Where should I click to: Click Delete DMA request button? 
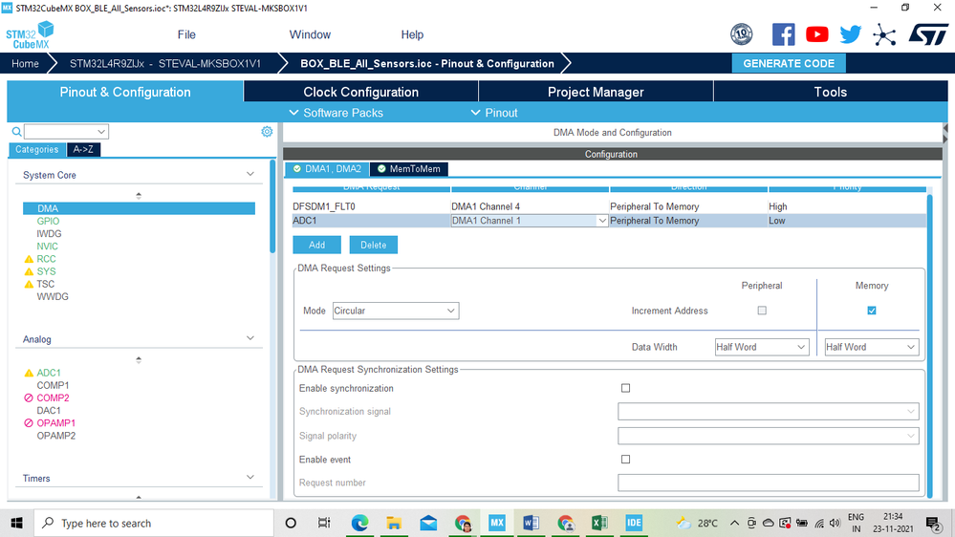pyautogui.click(x=374, y=245)
